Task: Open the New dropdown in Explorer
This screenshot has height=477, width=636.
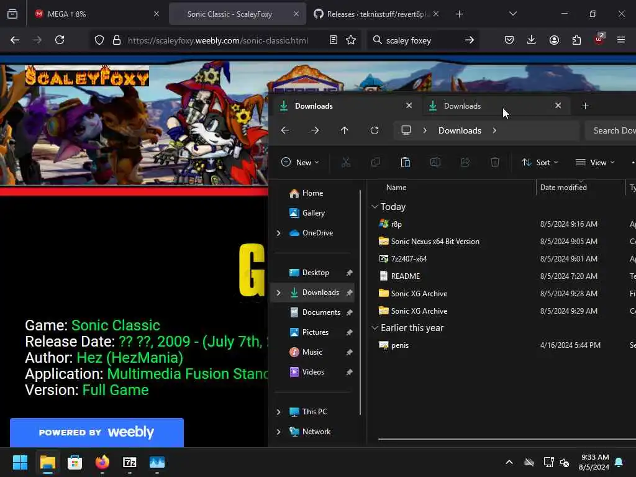Action: point(300,162)
